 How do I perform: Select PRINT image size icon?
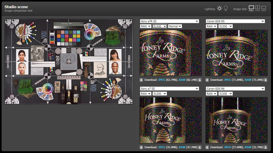(264, 8)
